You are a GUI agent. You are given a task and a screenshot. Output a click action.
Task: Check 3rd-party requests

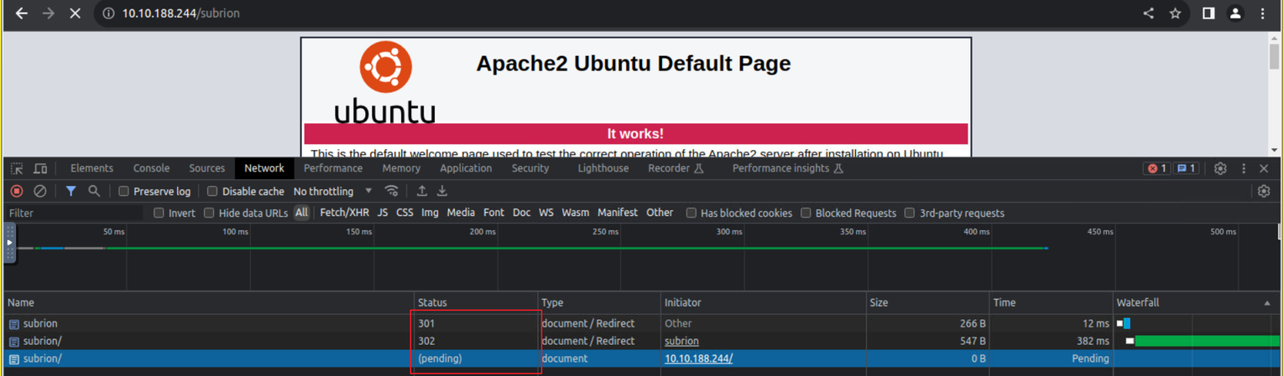[x=910, y=213]
